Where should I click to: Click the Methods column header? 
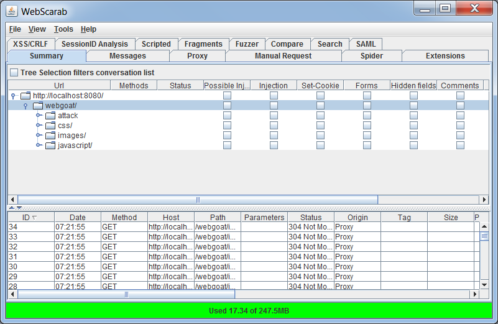pos(134,85)
